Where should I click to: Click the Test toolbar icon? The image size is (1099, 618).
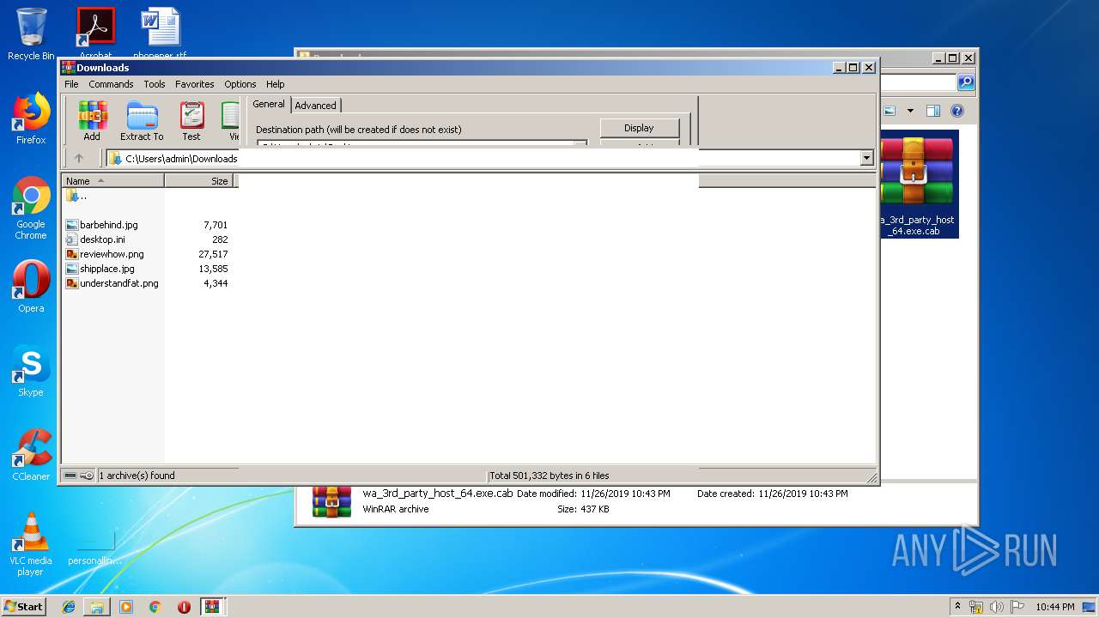click(x=191, y=121)
